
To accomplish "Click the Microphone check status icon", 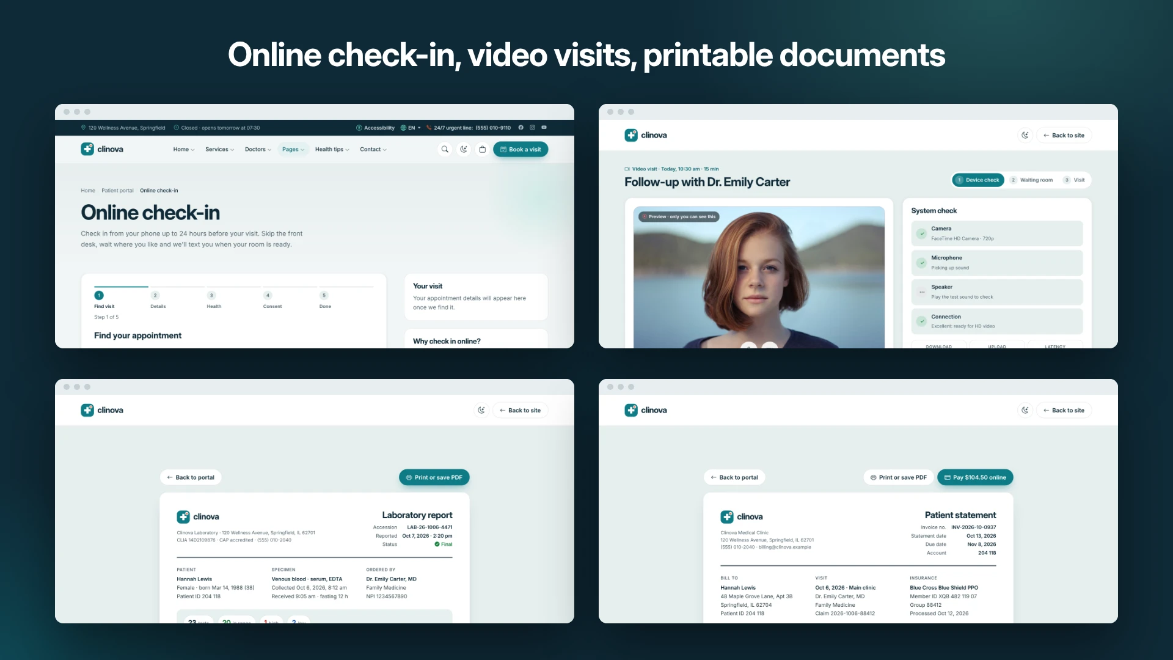I will click(922, 263).
